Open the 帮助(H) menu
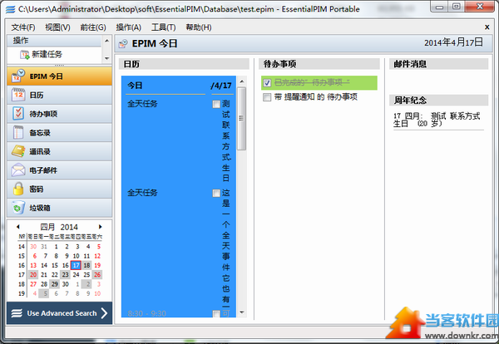Image resolution: width=499 pixels, height=344 pixels. (199, 27)
